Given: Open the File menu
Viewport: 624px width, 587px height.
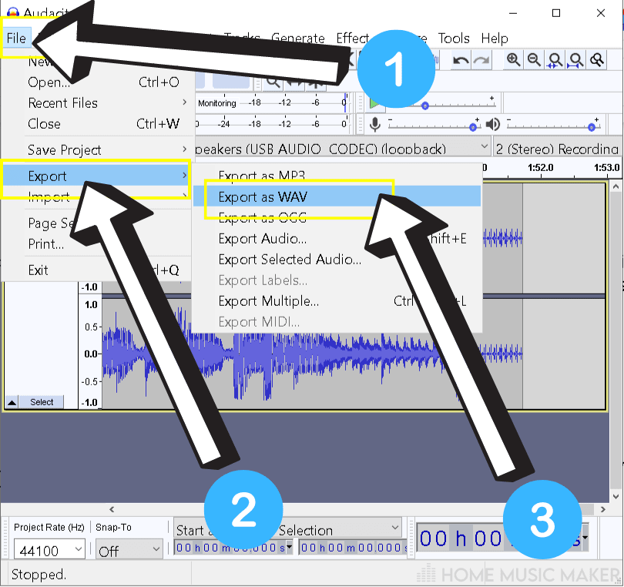Looking at the screenshot, I should pyautogui.click(x=16, y=39).
